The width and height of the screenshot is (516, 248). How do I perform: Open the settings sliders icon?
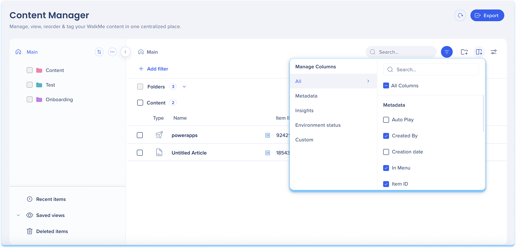click(x=493, y=52)
